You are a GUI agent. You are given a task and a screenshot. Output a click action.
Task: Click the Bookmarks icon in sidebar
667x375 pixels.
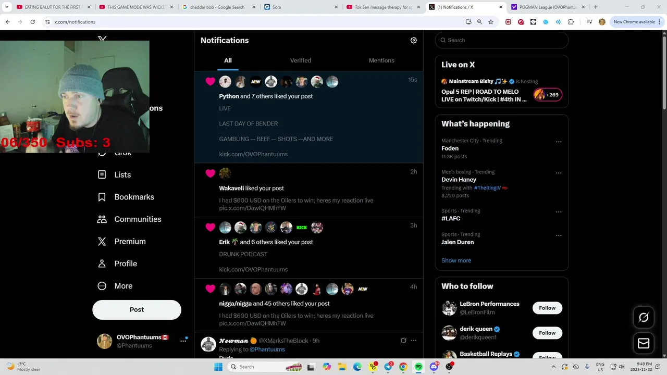(102, 197)
